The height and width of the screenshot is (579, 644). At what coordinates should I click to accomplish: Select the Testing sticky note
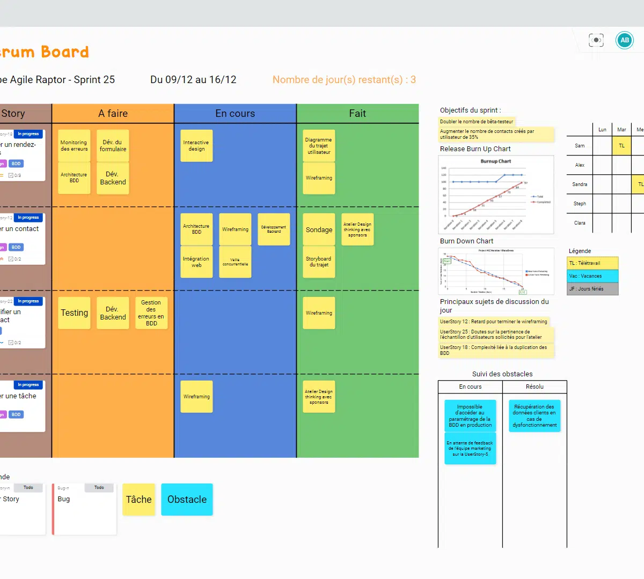pos(74,313)
